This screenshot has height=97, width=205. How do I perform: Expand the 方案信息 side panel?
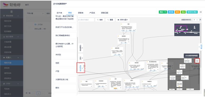(81, 48)
